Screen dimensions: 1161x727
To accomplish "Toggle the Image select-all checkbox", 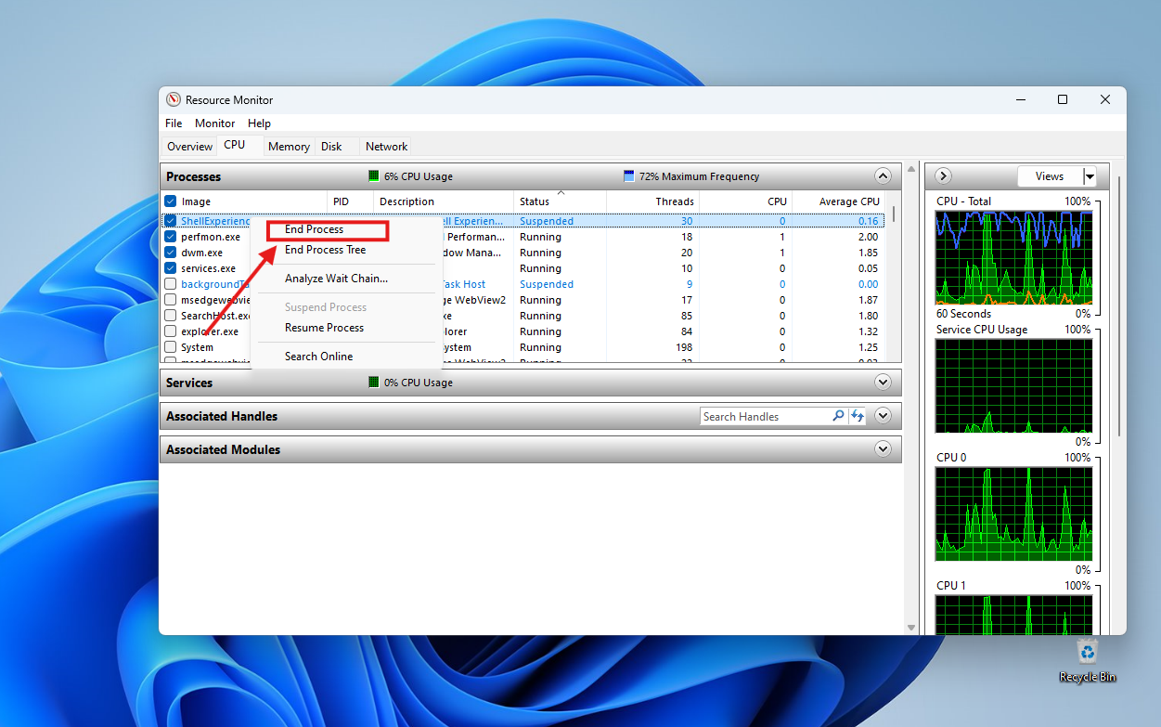I will point(171,201).
